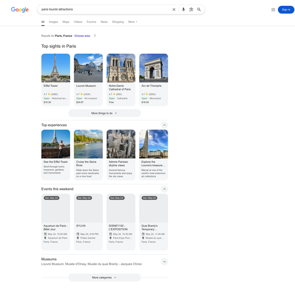Switch to the Images tab
The height and width of the screenshot is (293, 295).
[53, 22]
